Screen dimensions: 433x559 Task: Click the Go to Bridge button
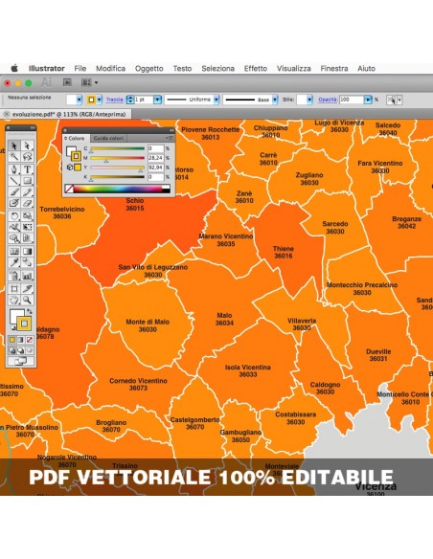pos(67,82)
